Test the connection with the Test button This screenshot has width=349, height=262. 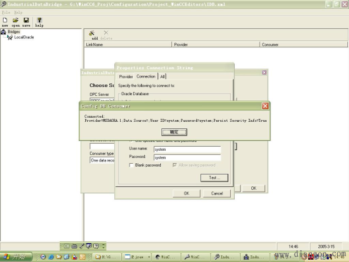214,177
